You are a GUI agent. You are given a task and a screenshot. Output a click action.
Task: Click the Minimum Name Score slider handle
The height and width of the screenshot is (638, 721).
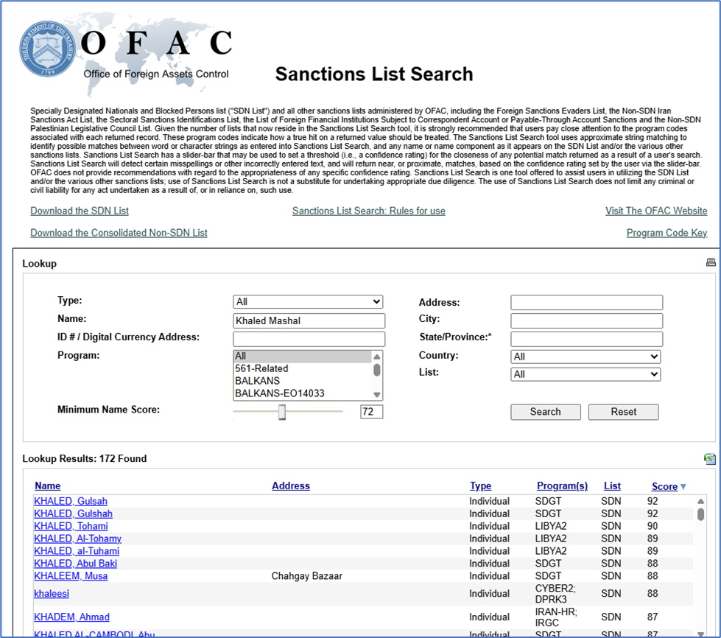pos(282,412)
